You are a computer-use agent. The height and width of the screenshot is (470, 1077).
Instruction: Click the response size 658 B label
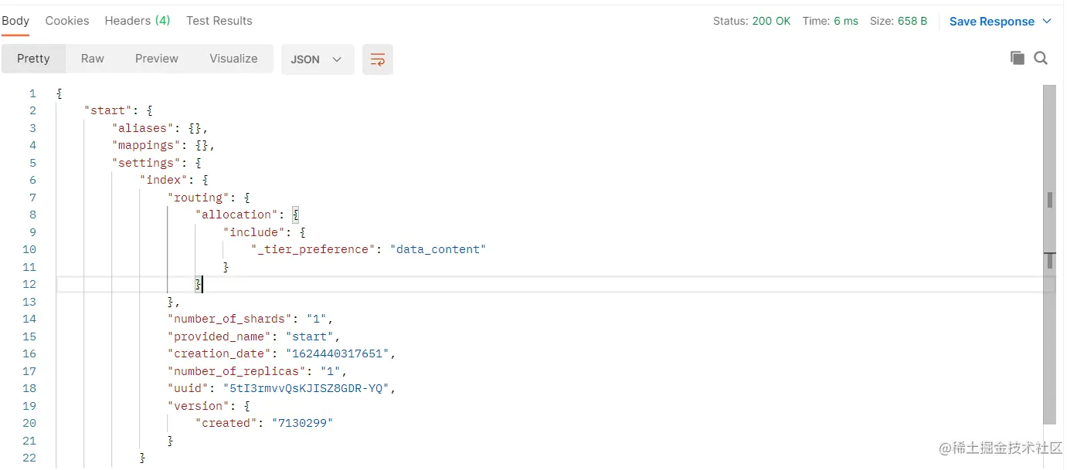[x=912, y=21]
